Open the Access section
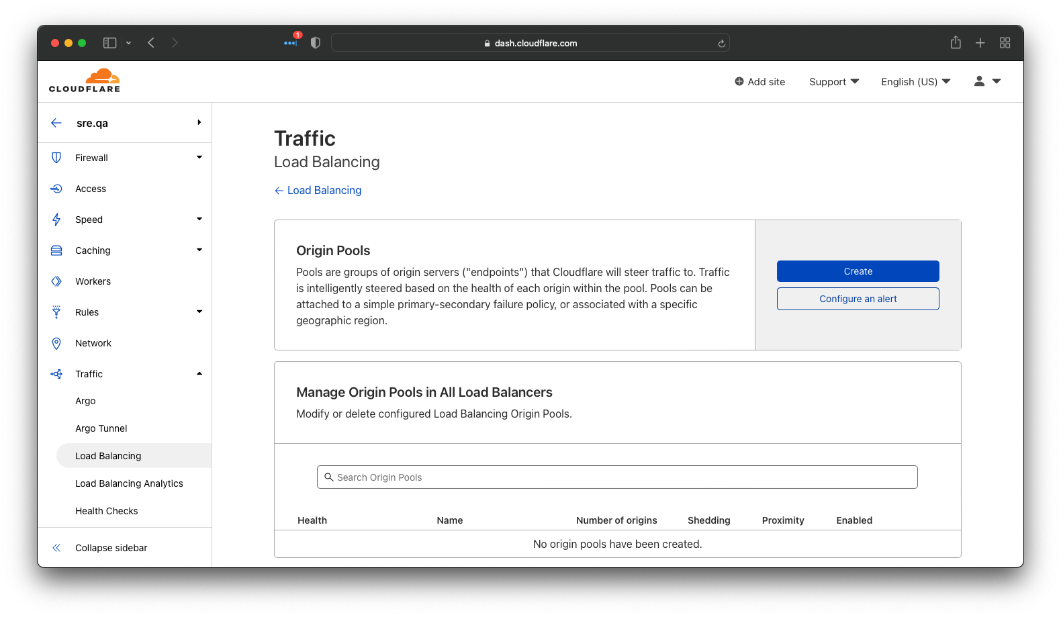1061x617 pixels. (91, 189)
